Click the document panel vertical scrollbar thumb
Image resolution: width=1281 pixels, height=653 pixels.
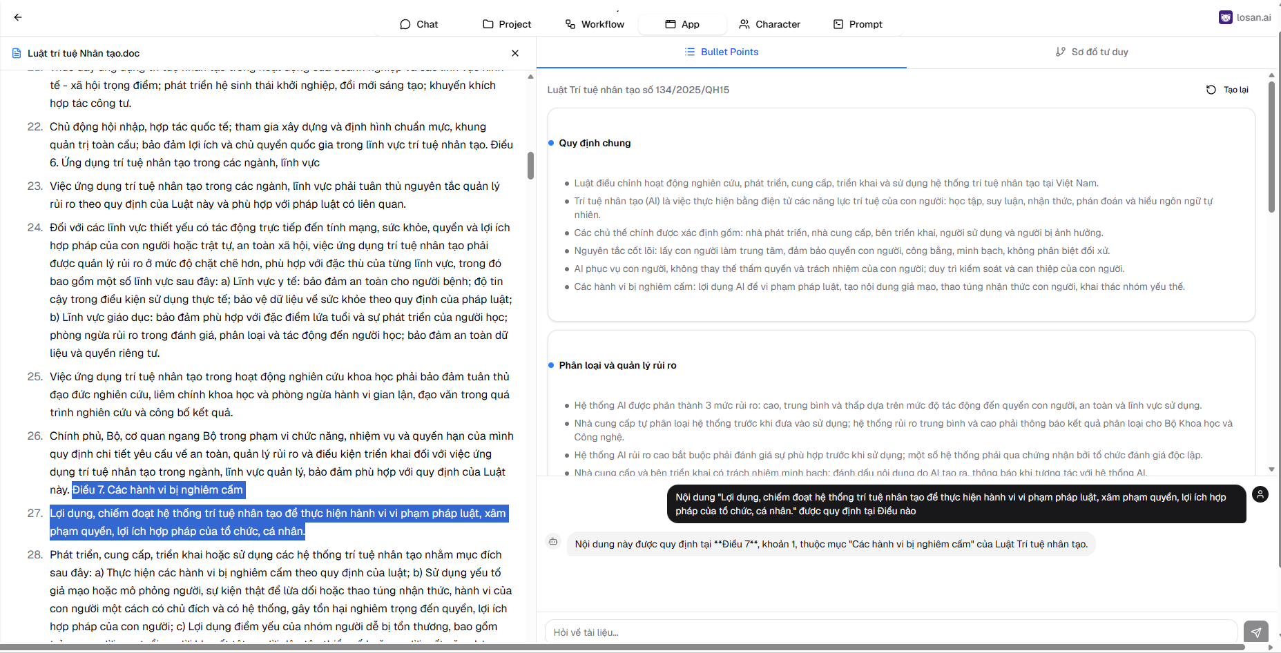[530, 166]
